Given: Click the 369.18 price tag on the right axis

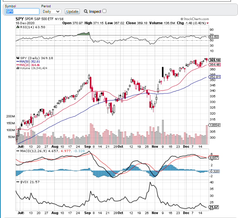Looking at the screenshot, I should click(215, 60).
